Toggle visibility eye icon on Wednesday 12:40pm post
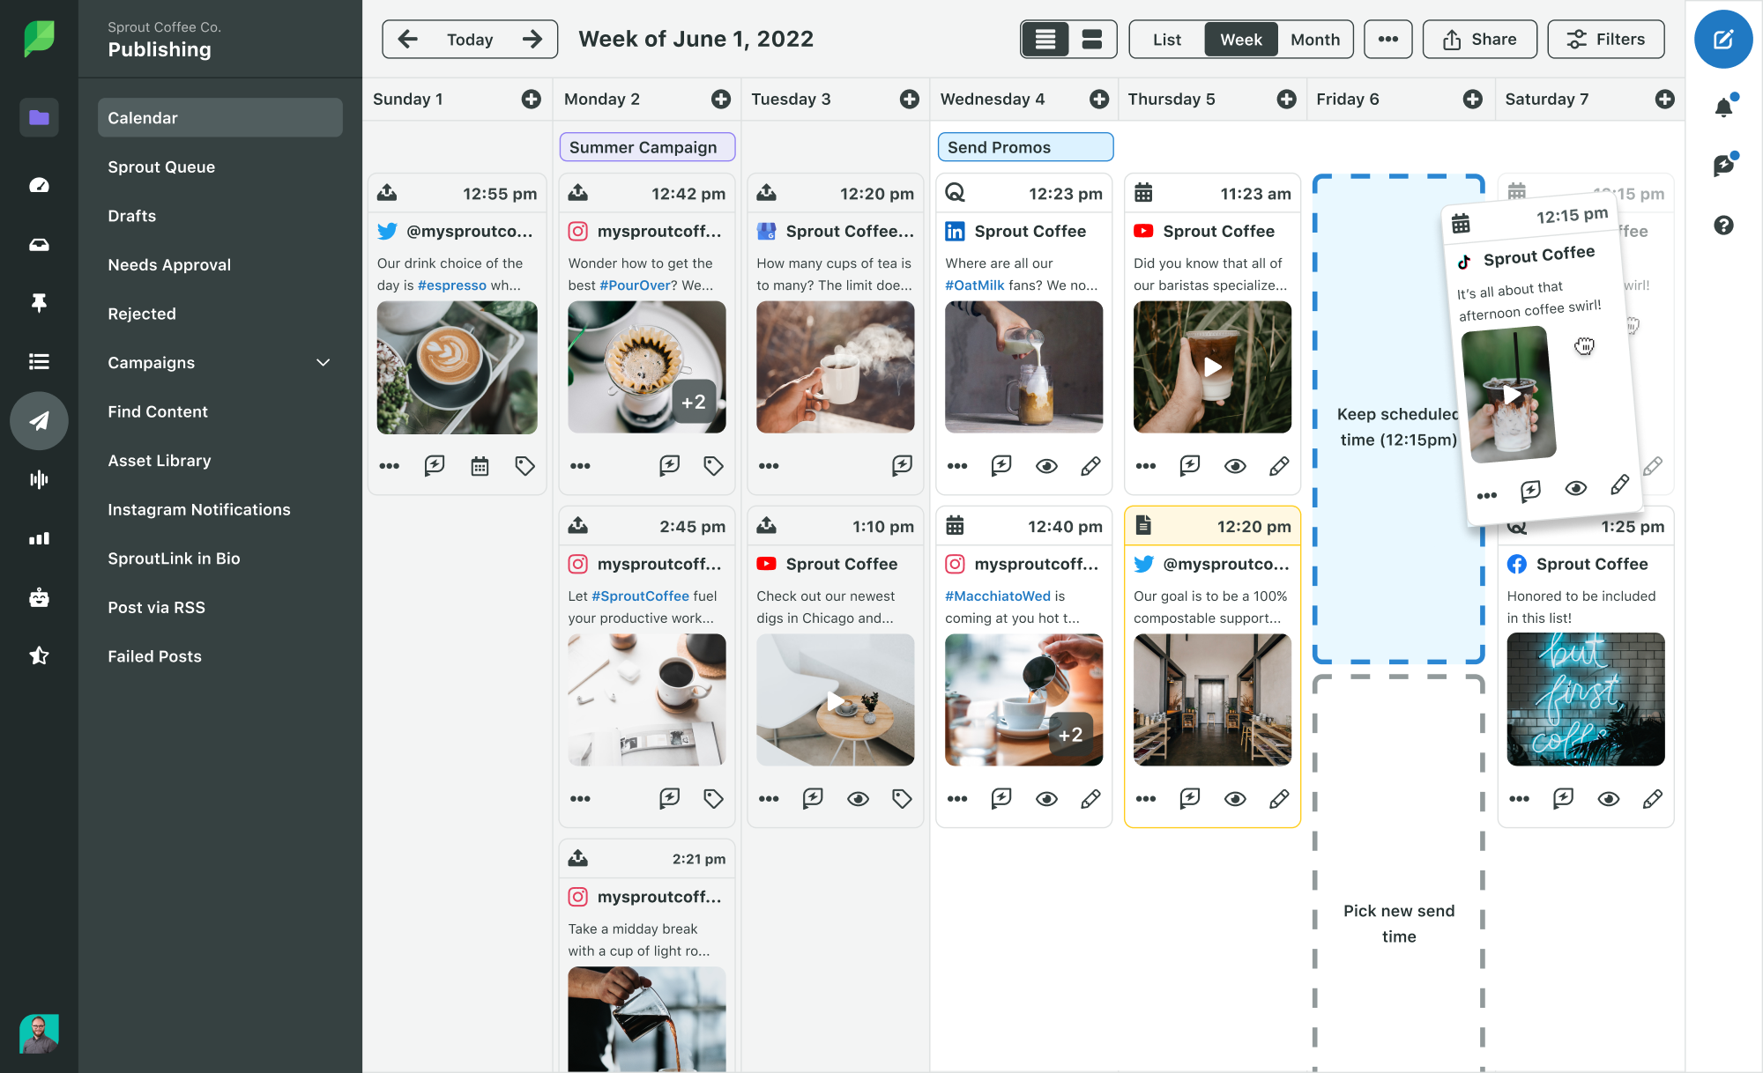Image resolution: width=1763 pixels, height=1073 pixels. tap(1046, 796)
